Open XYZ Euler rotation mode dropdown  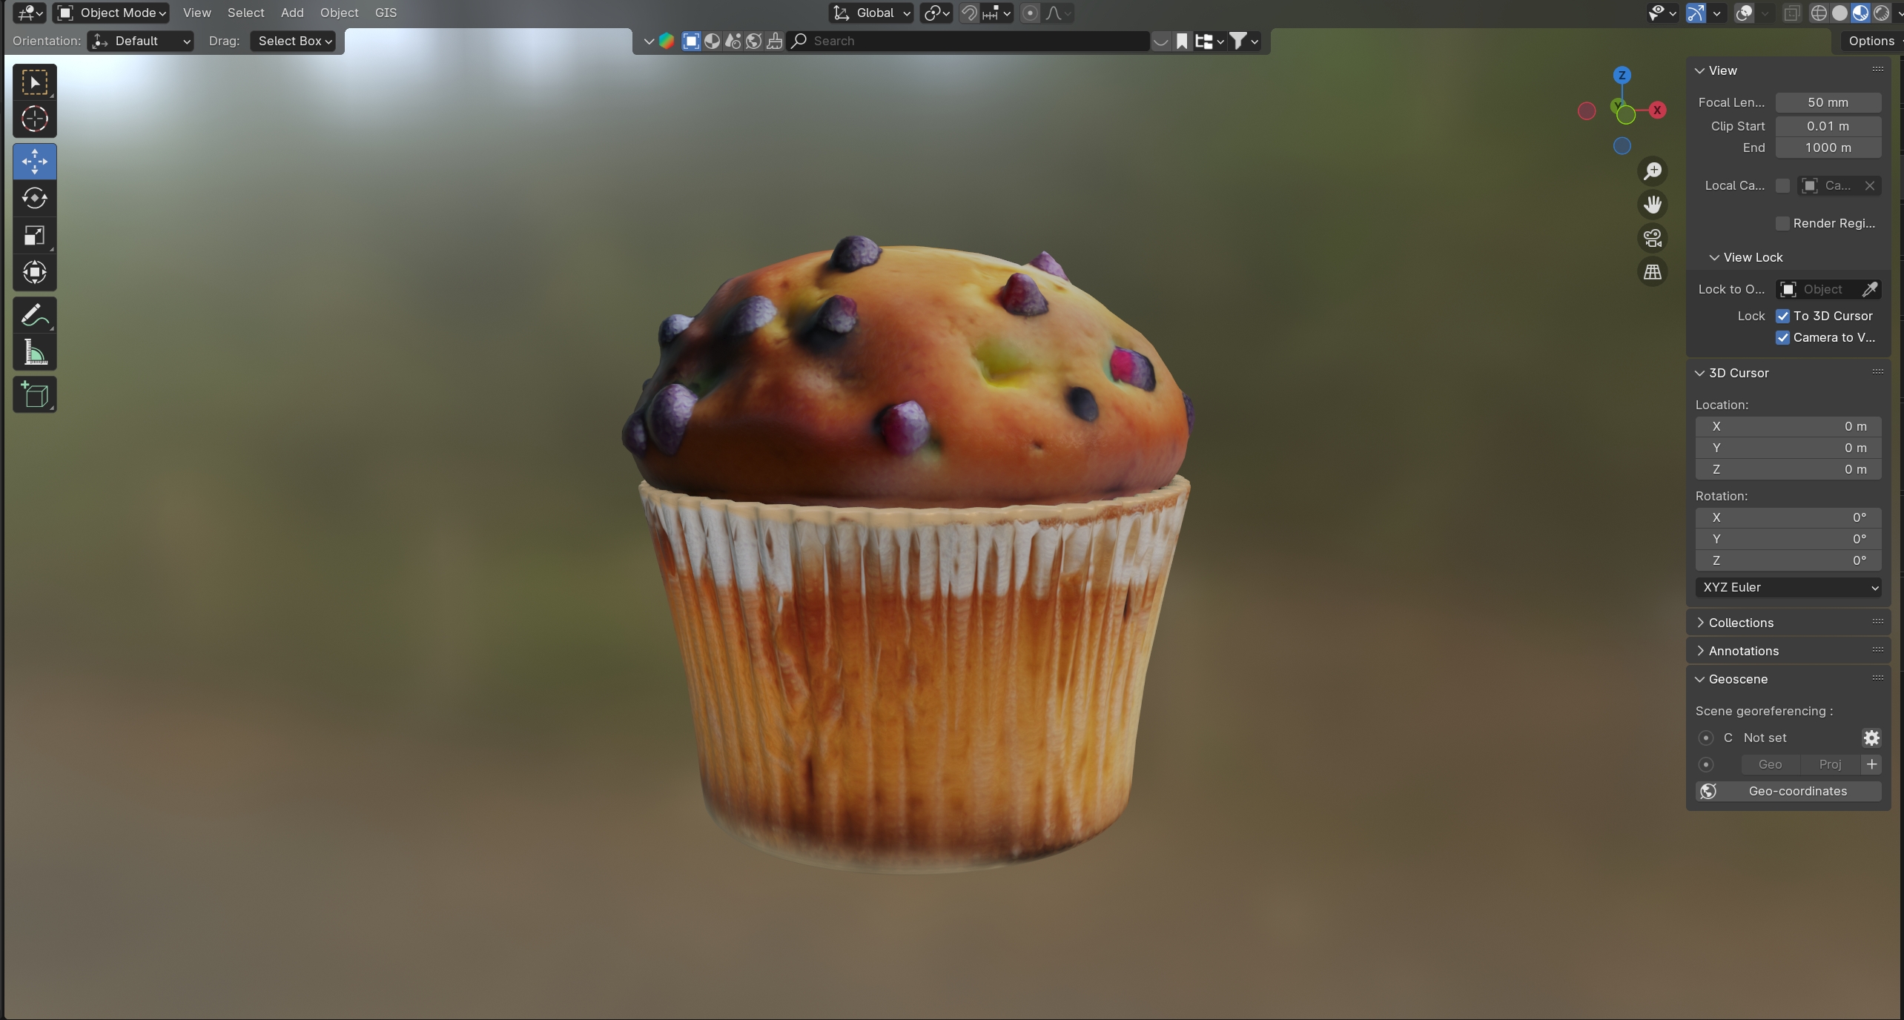click(1788, 587)
